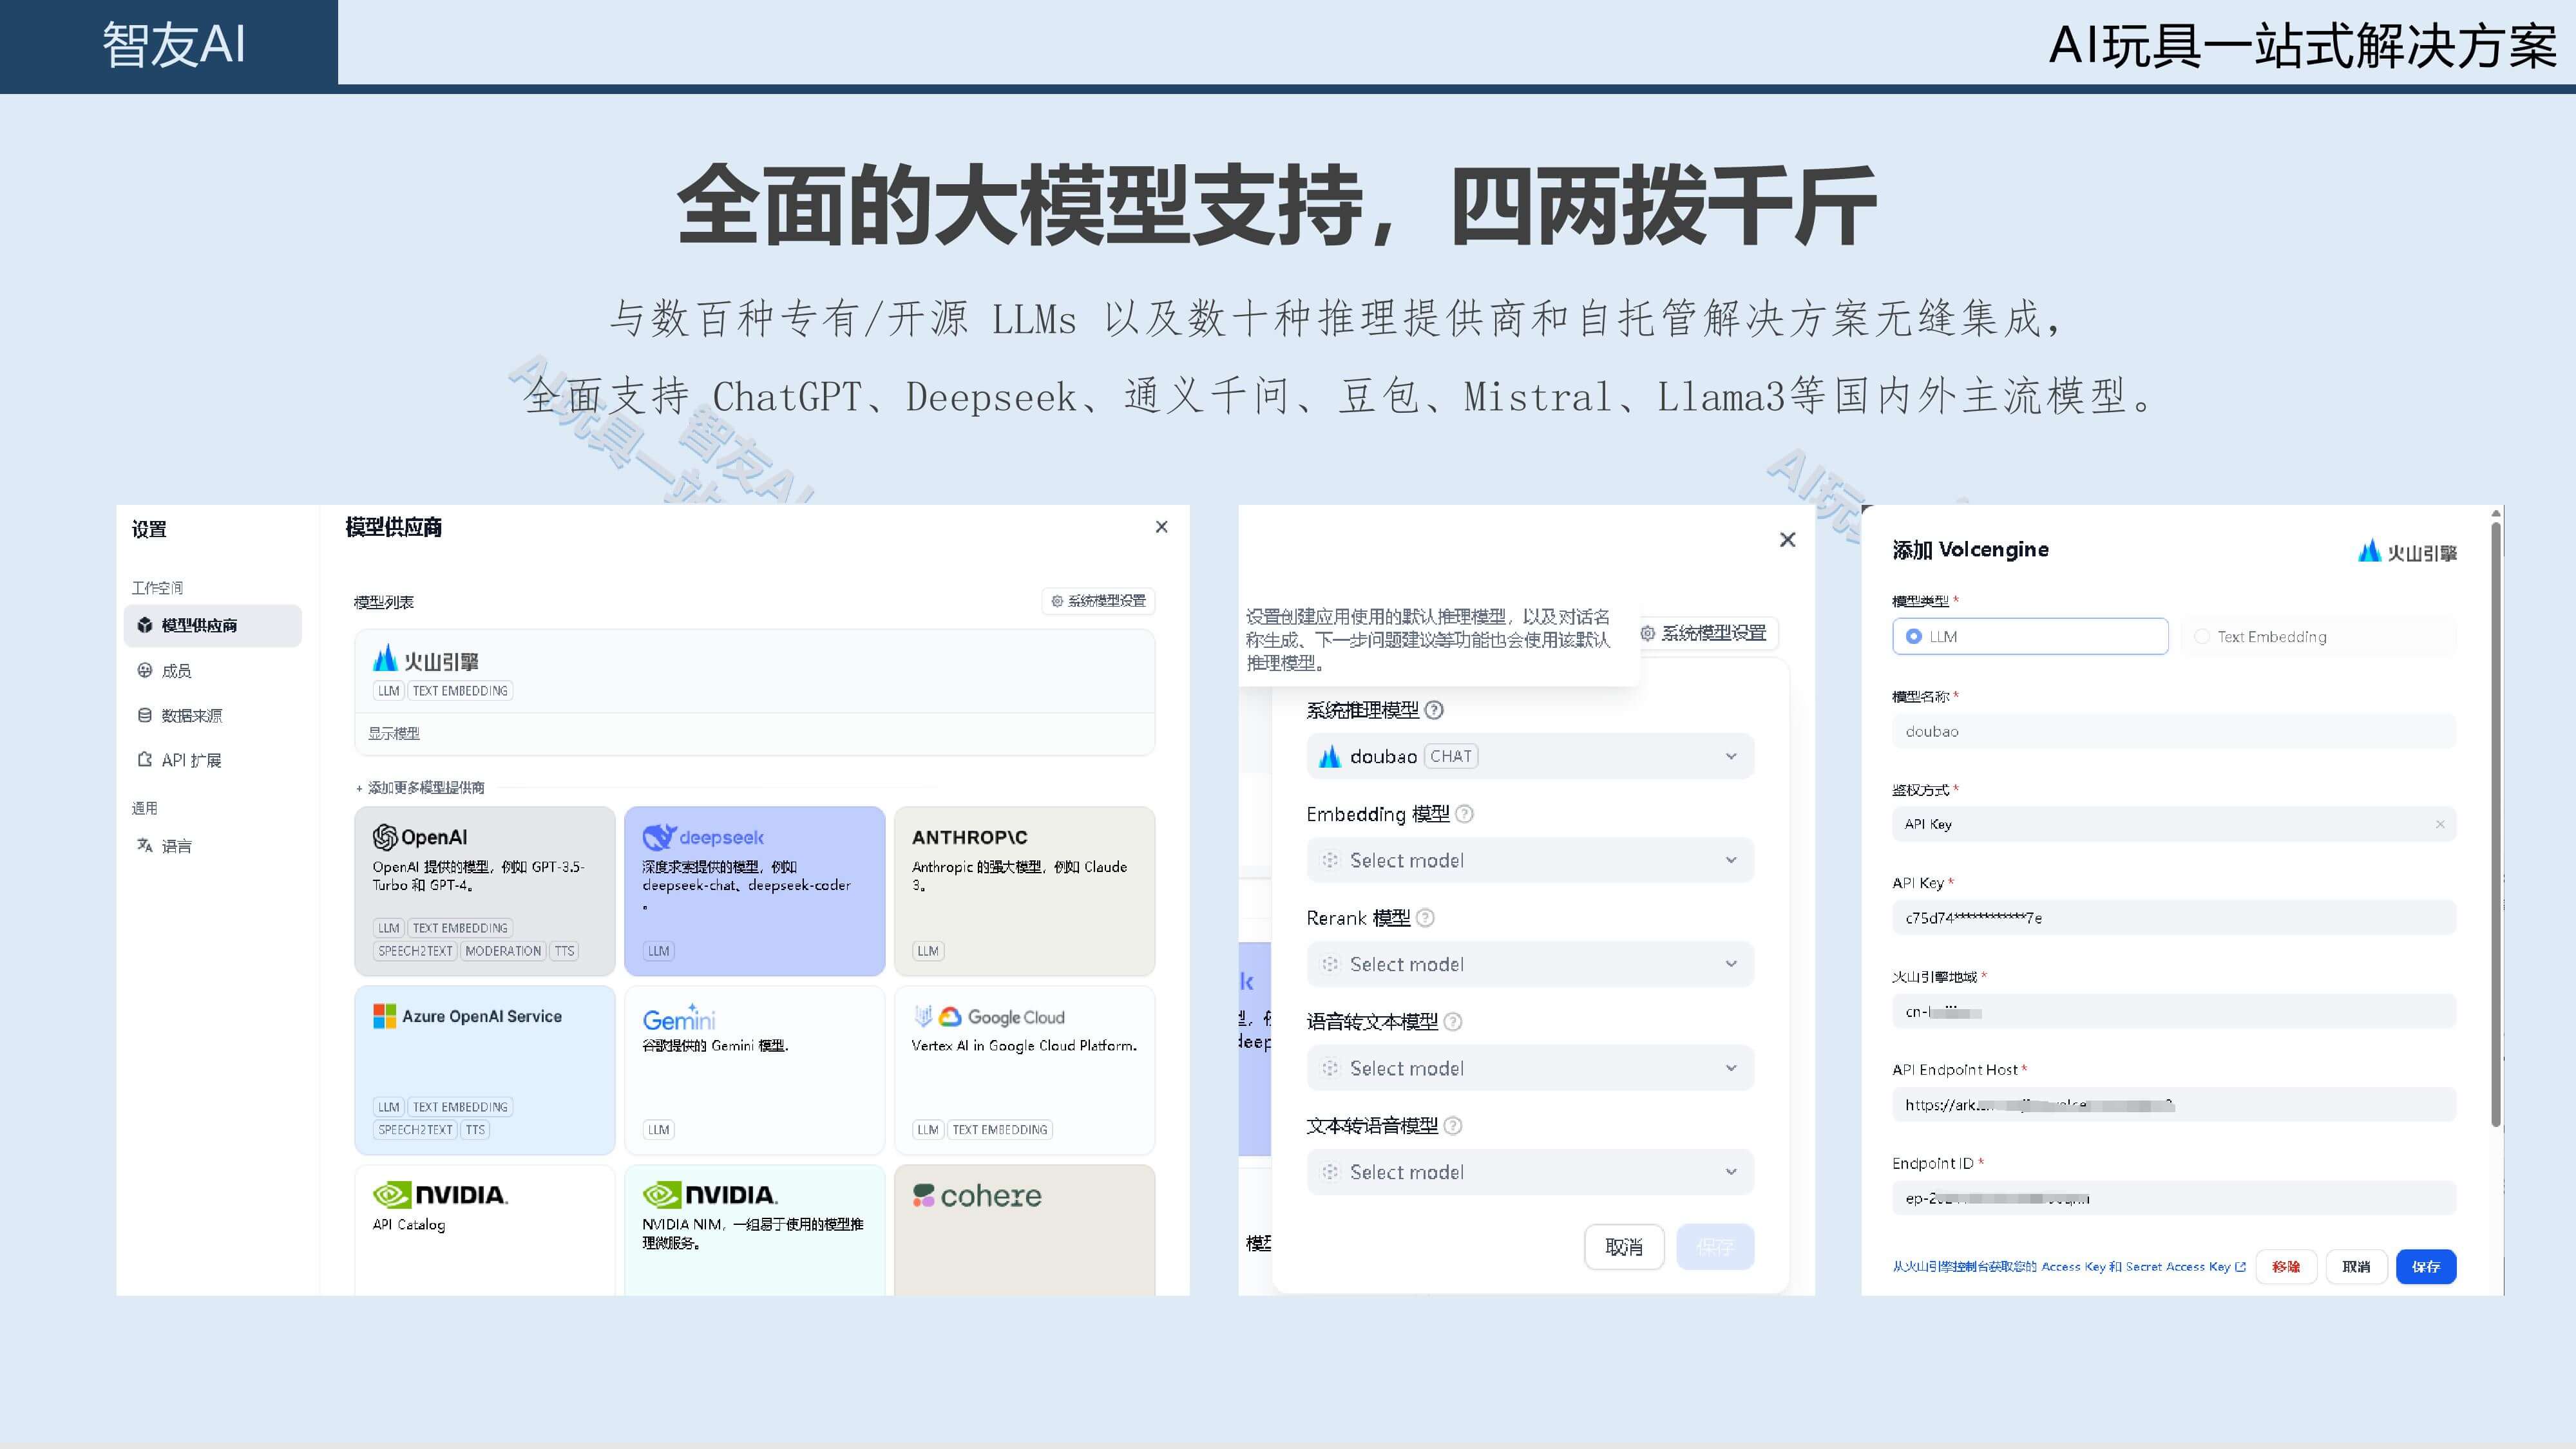Viewport: 2576px width, 1449px height.
Task: Click the 火山引擎地域 input field
Action: pyautogui.click(x=2174, y=1011)
